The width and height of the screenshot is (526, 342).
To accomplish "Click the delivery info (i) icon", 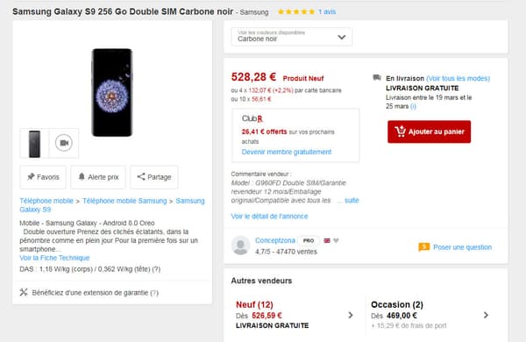I will click(413, 106).
